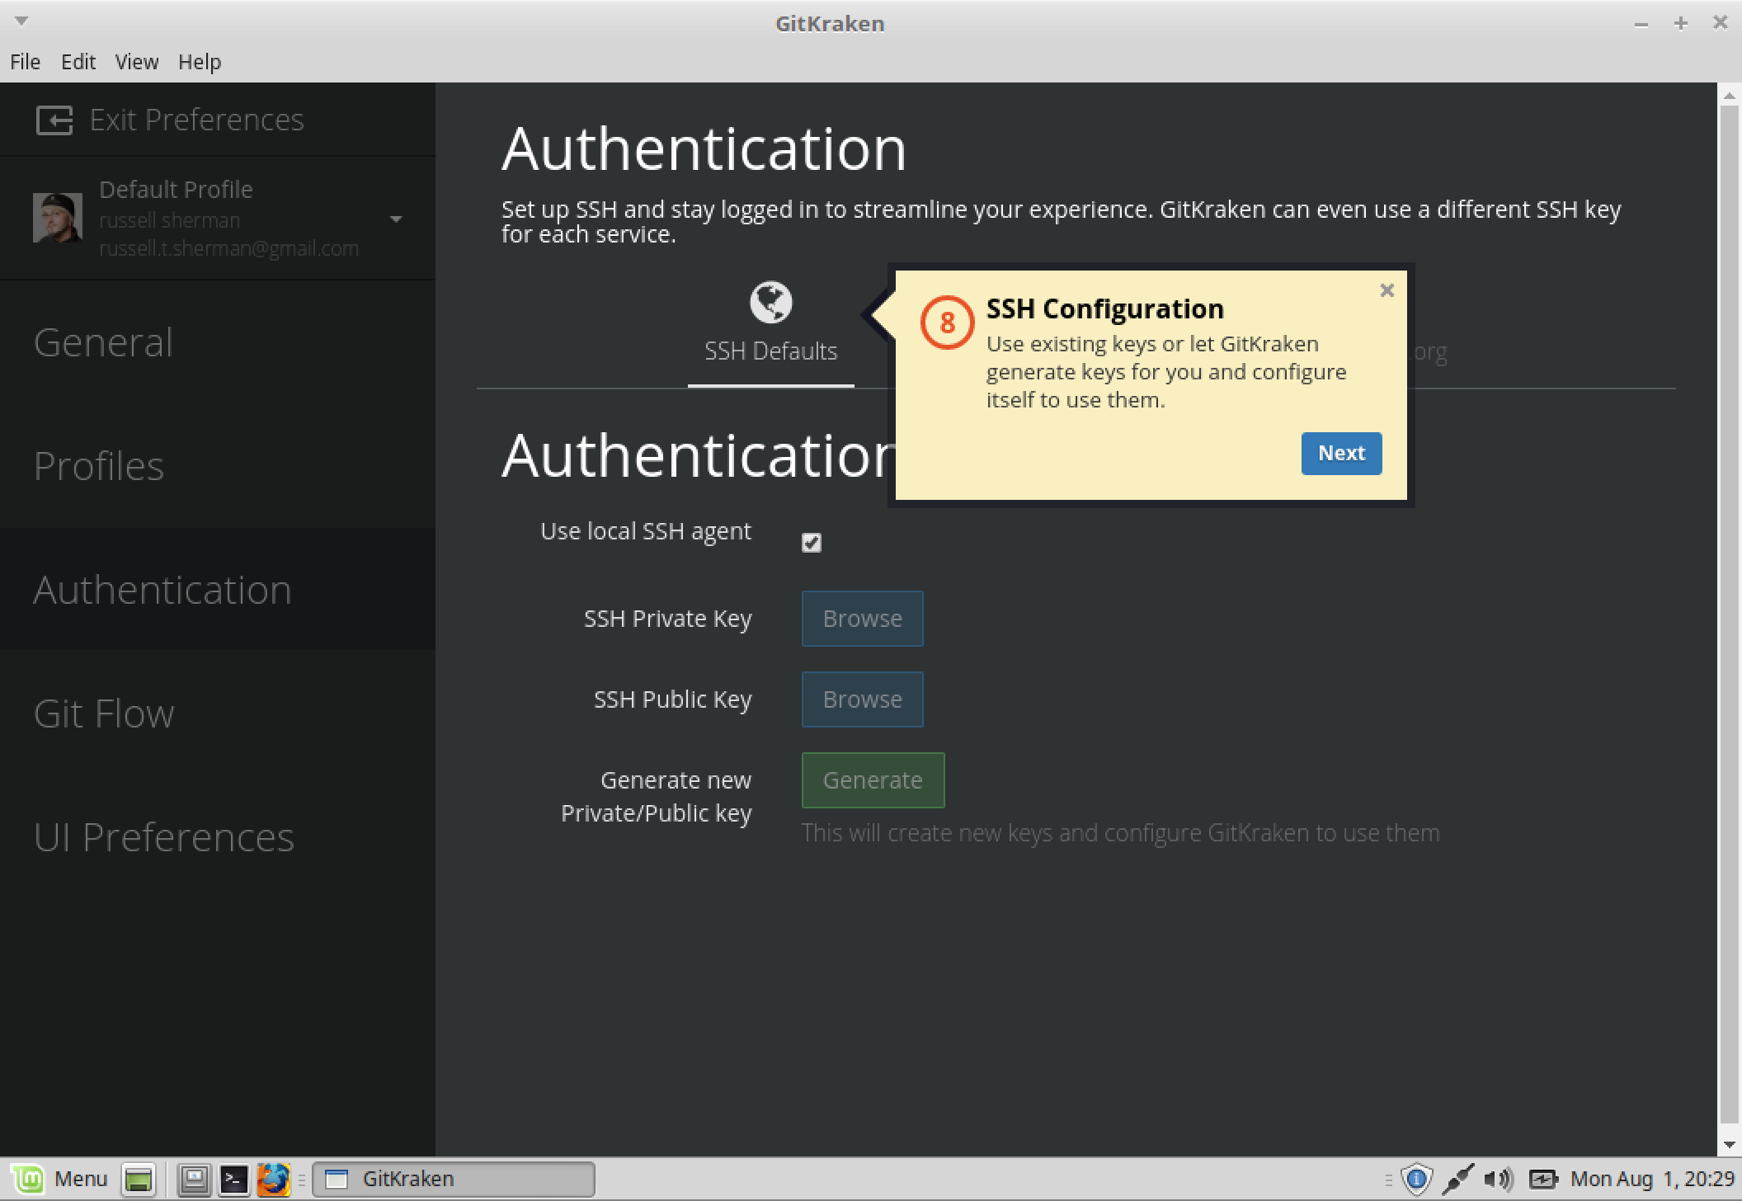1742x1201 pixels.
Task: Select the Profiles preferences section
Action: 218,466
